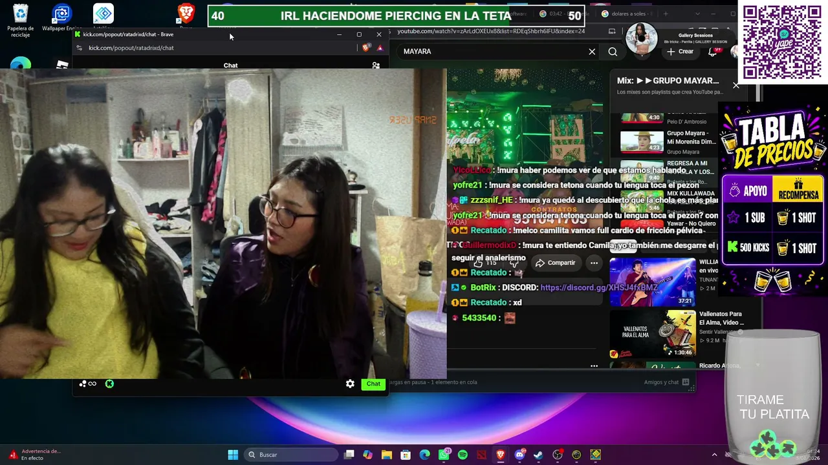Open Steam from the taskbar

tap(538, 455)
